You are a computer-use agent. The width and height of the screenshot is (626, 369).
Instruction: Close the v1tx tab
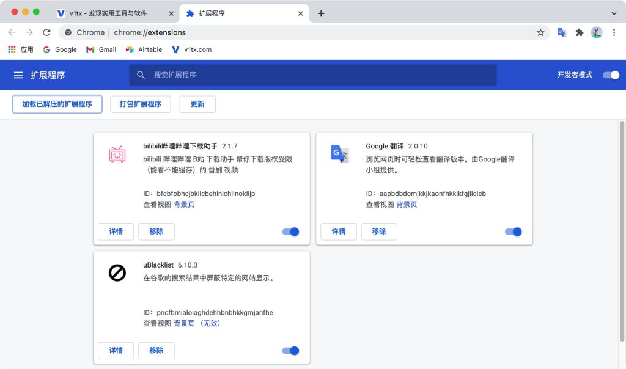tap(171, 13)
